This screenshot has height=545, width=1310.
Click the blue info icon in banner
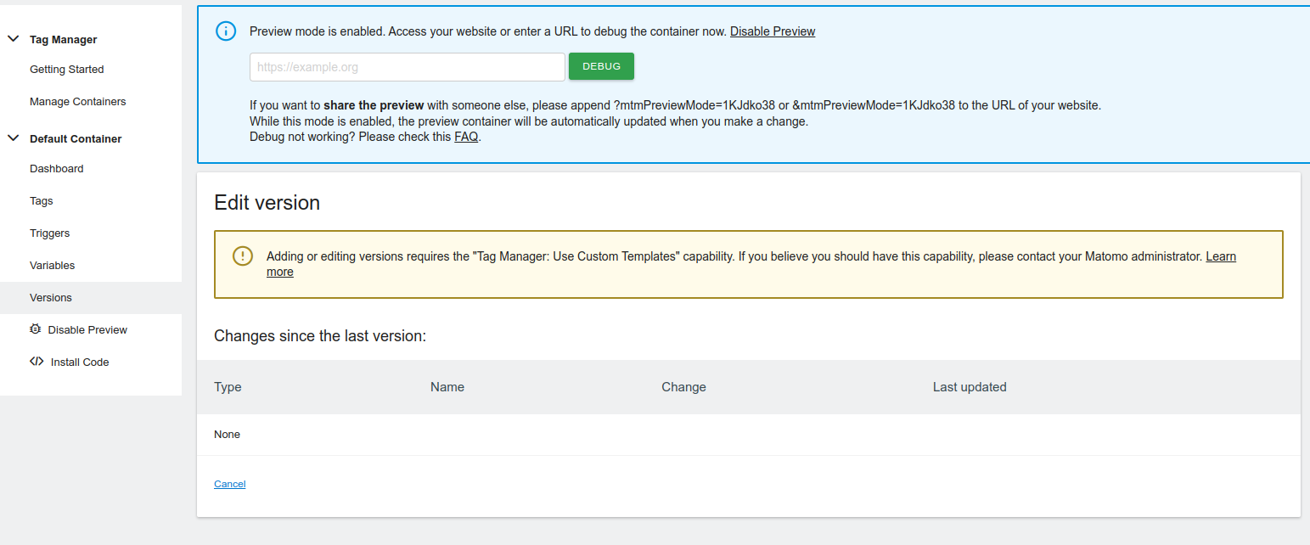(225, 31)
